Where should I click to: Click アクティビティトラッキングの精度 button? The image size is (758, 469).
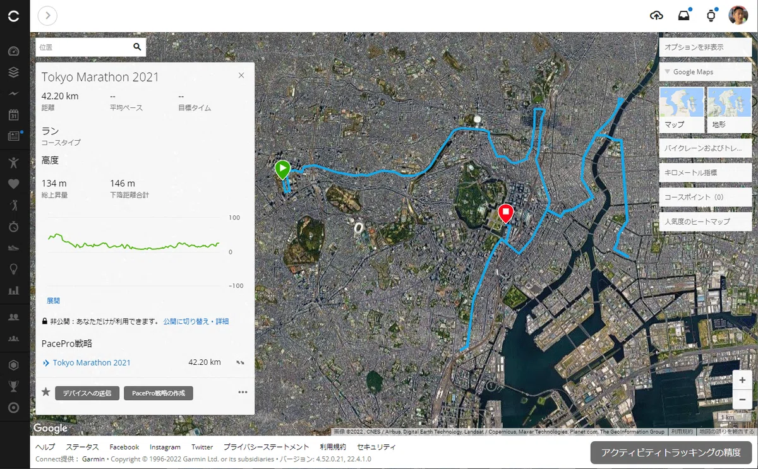pyautogui.click(x=671, y=453)
